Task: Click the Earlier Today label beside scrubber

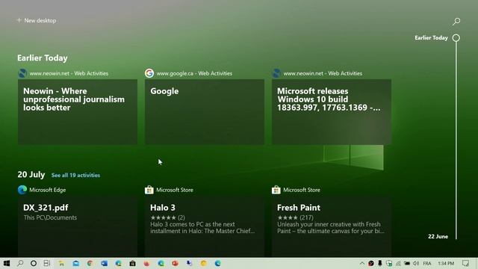Action: [431, 38]
